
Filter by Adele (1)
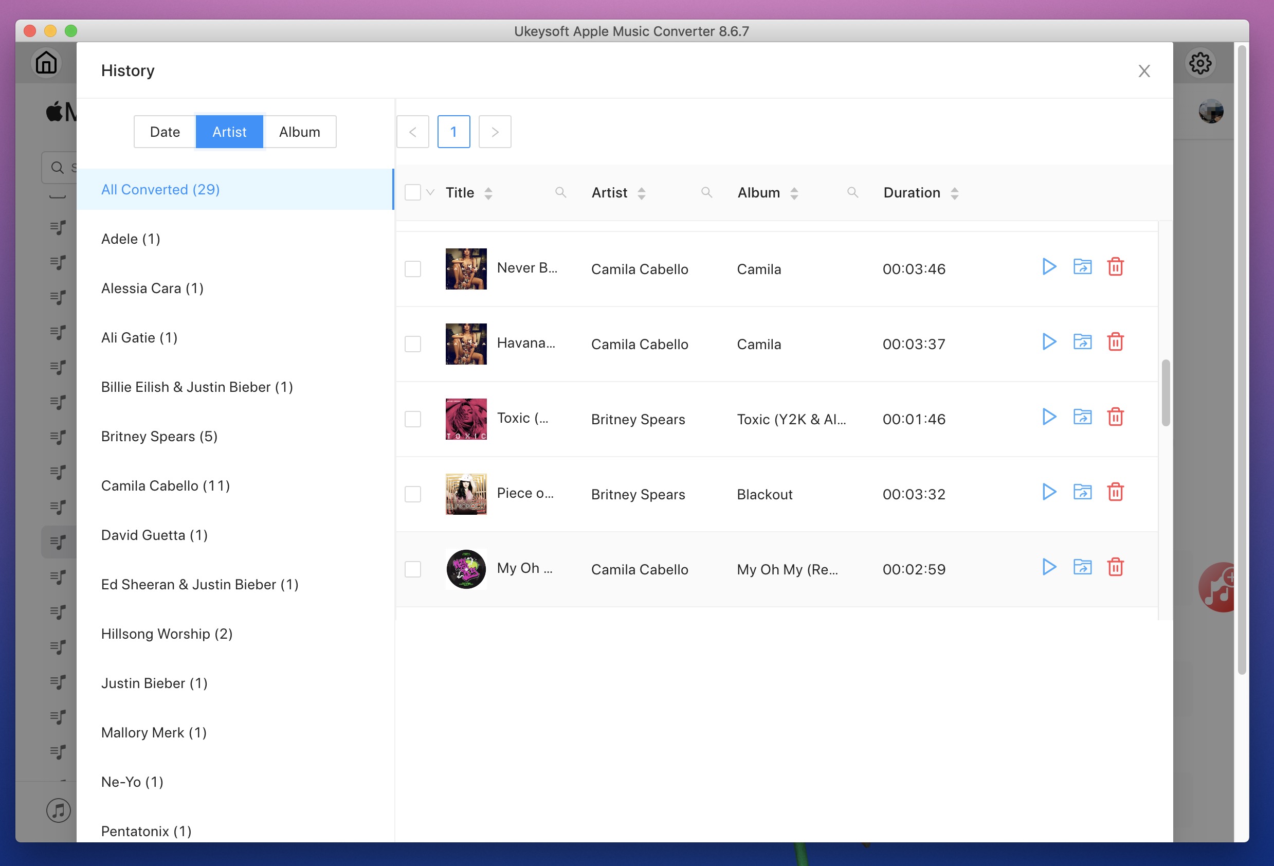tap(235, 239)
